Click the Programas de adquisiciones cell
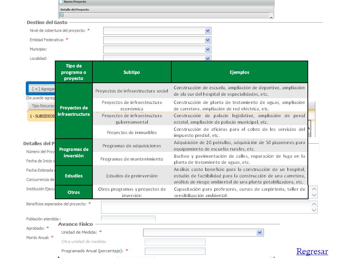The width and height of the screenshot is (344, 258). (x=132, y=146)
